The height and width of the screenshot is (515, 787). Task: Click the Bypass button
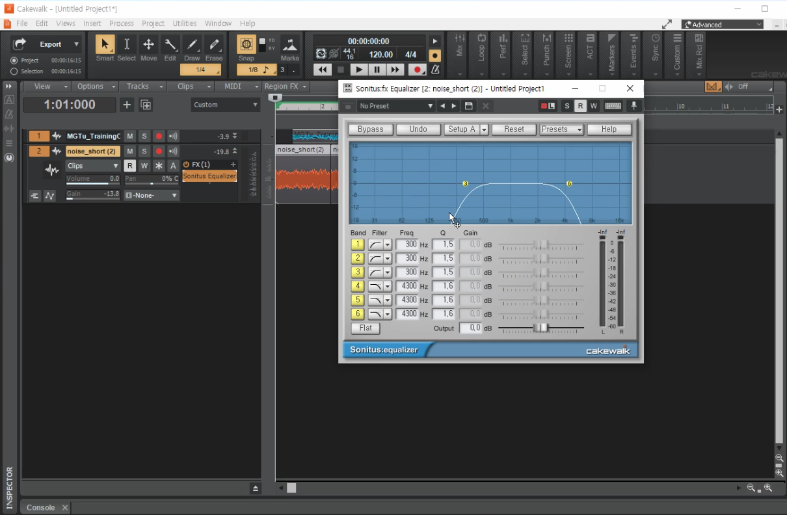point(371,129)
